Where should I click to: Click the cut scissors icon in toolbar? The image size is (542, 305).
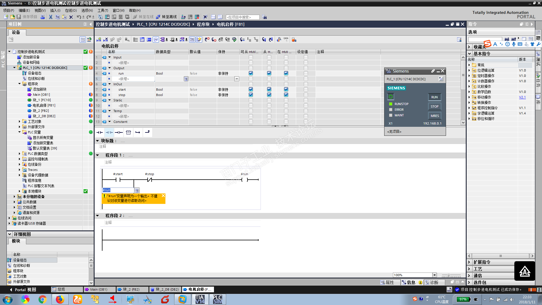tap(51, 17)
